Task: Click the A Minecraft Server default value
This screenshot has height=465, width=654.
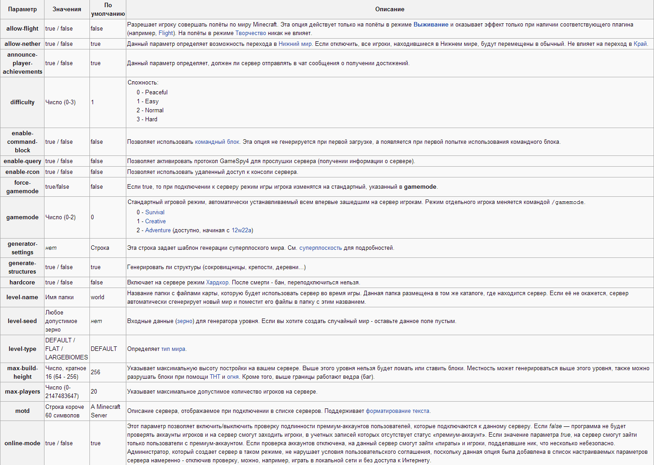Action: click(x=106, y=411)
